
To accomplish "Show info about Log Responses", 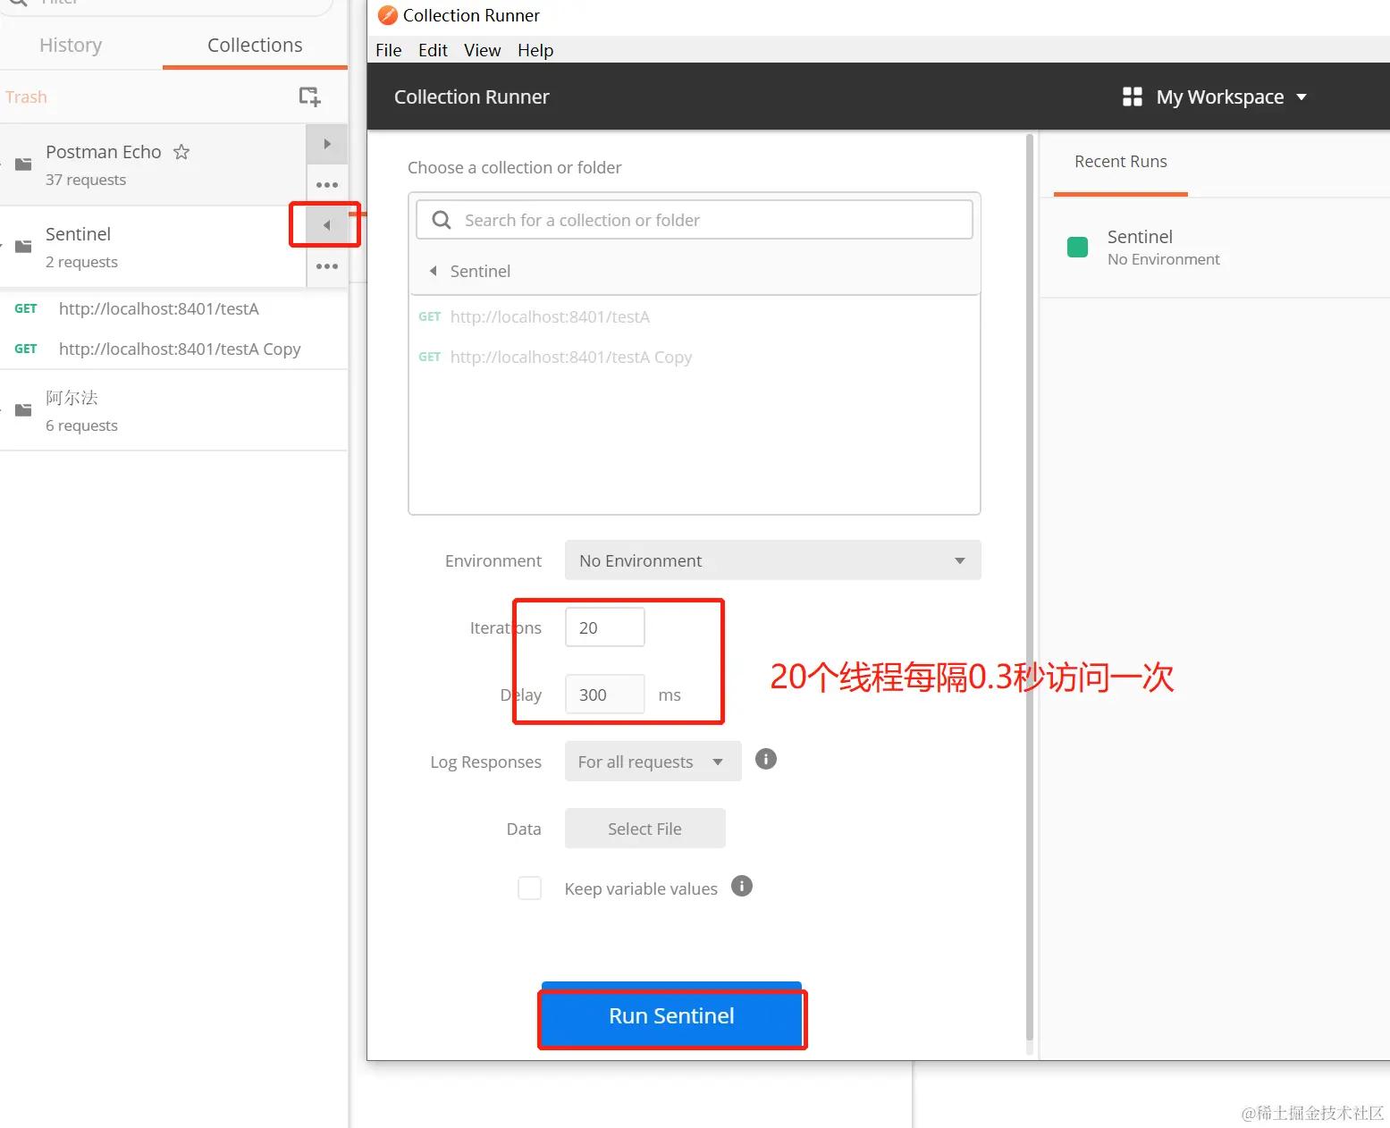I will 766,759.
